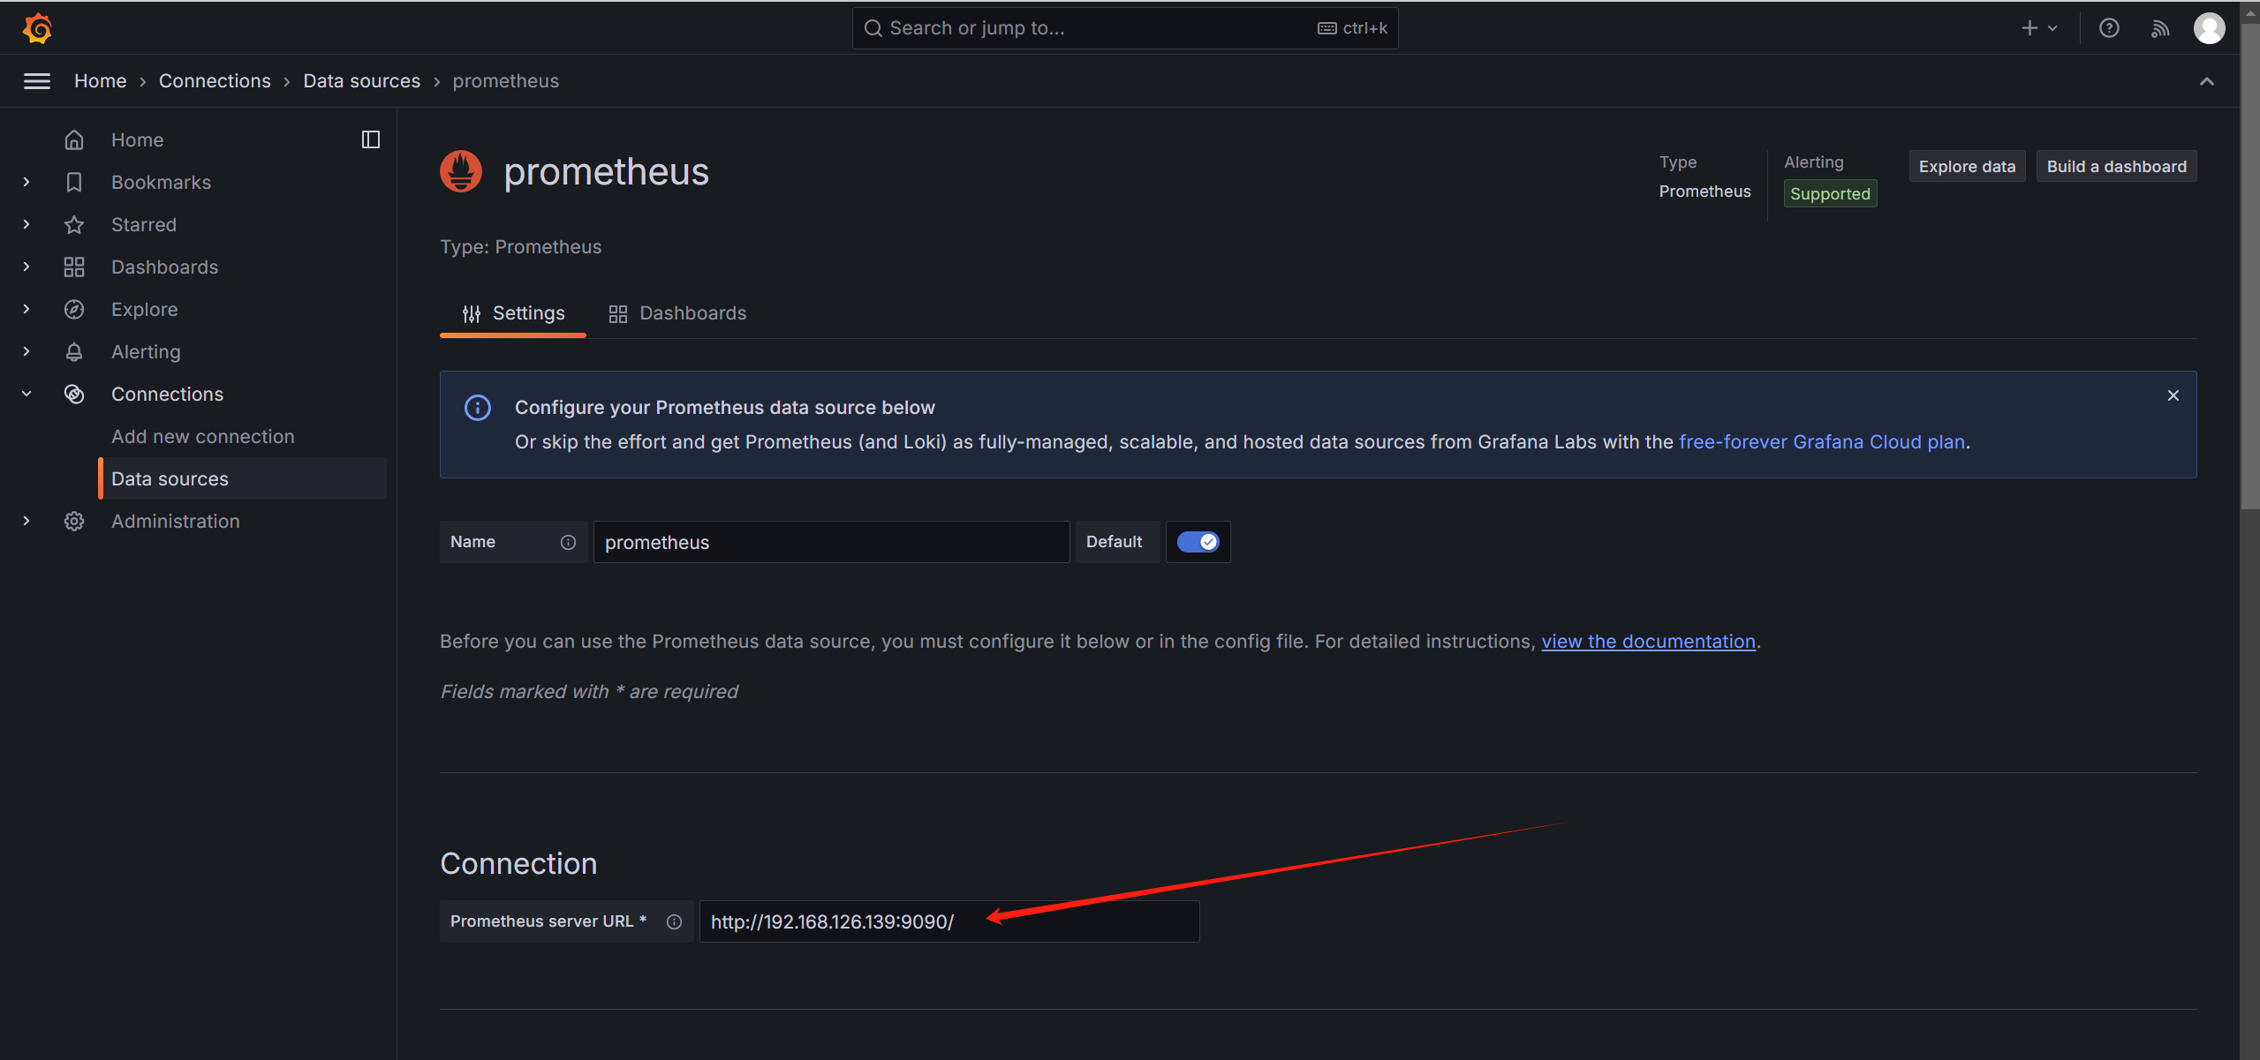Viewport: 2260px width, 1060px height.
Task: Toggle the hamburger navigation menu icon
Action: point(36,81)
